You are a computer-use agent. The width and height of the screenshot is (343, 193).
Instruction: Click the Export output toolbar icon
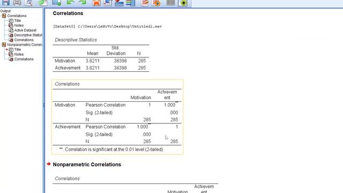(x=42, y=3)
